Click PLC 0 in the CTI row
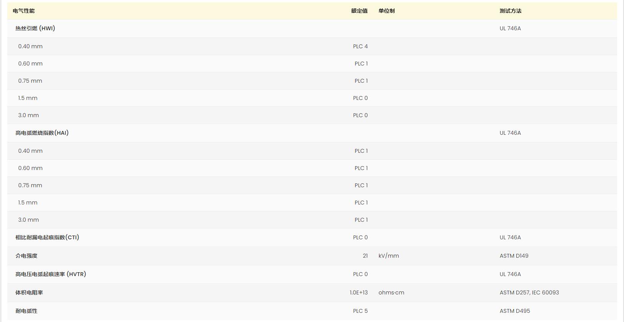 [x=360, y=237]
